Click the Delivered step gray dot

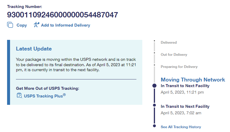[154, 41]
